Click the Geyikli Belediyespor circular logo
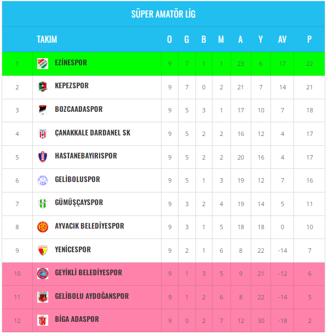328x335 pixels. 43,274
